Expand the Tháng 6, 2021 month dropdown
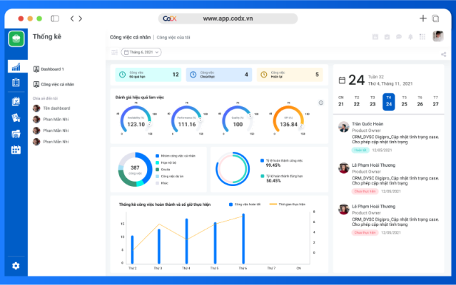Image resolution: width=456 pixels, height=285 pixels. [141, 52]
